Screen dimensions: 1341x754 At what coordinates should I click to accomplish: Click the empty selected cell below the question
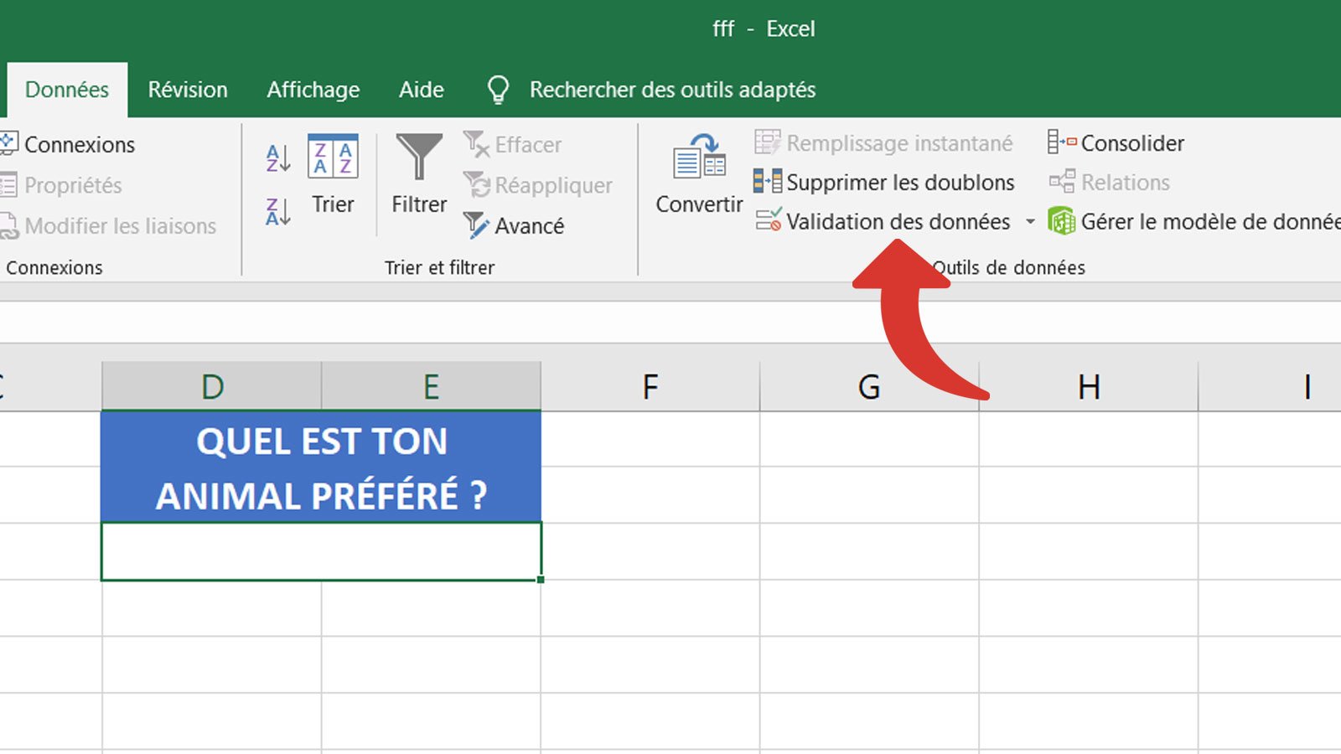coord(321,551)
